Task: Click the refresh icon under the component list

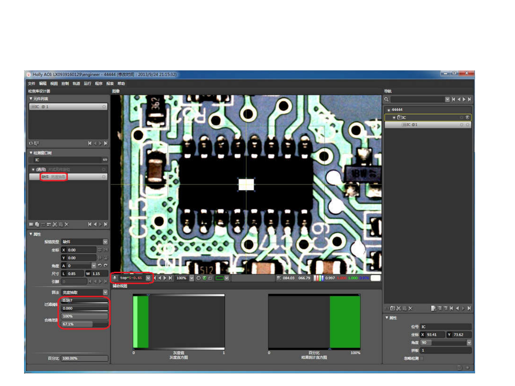Action: pos(31,143)
